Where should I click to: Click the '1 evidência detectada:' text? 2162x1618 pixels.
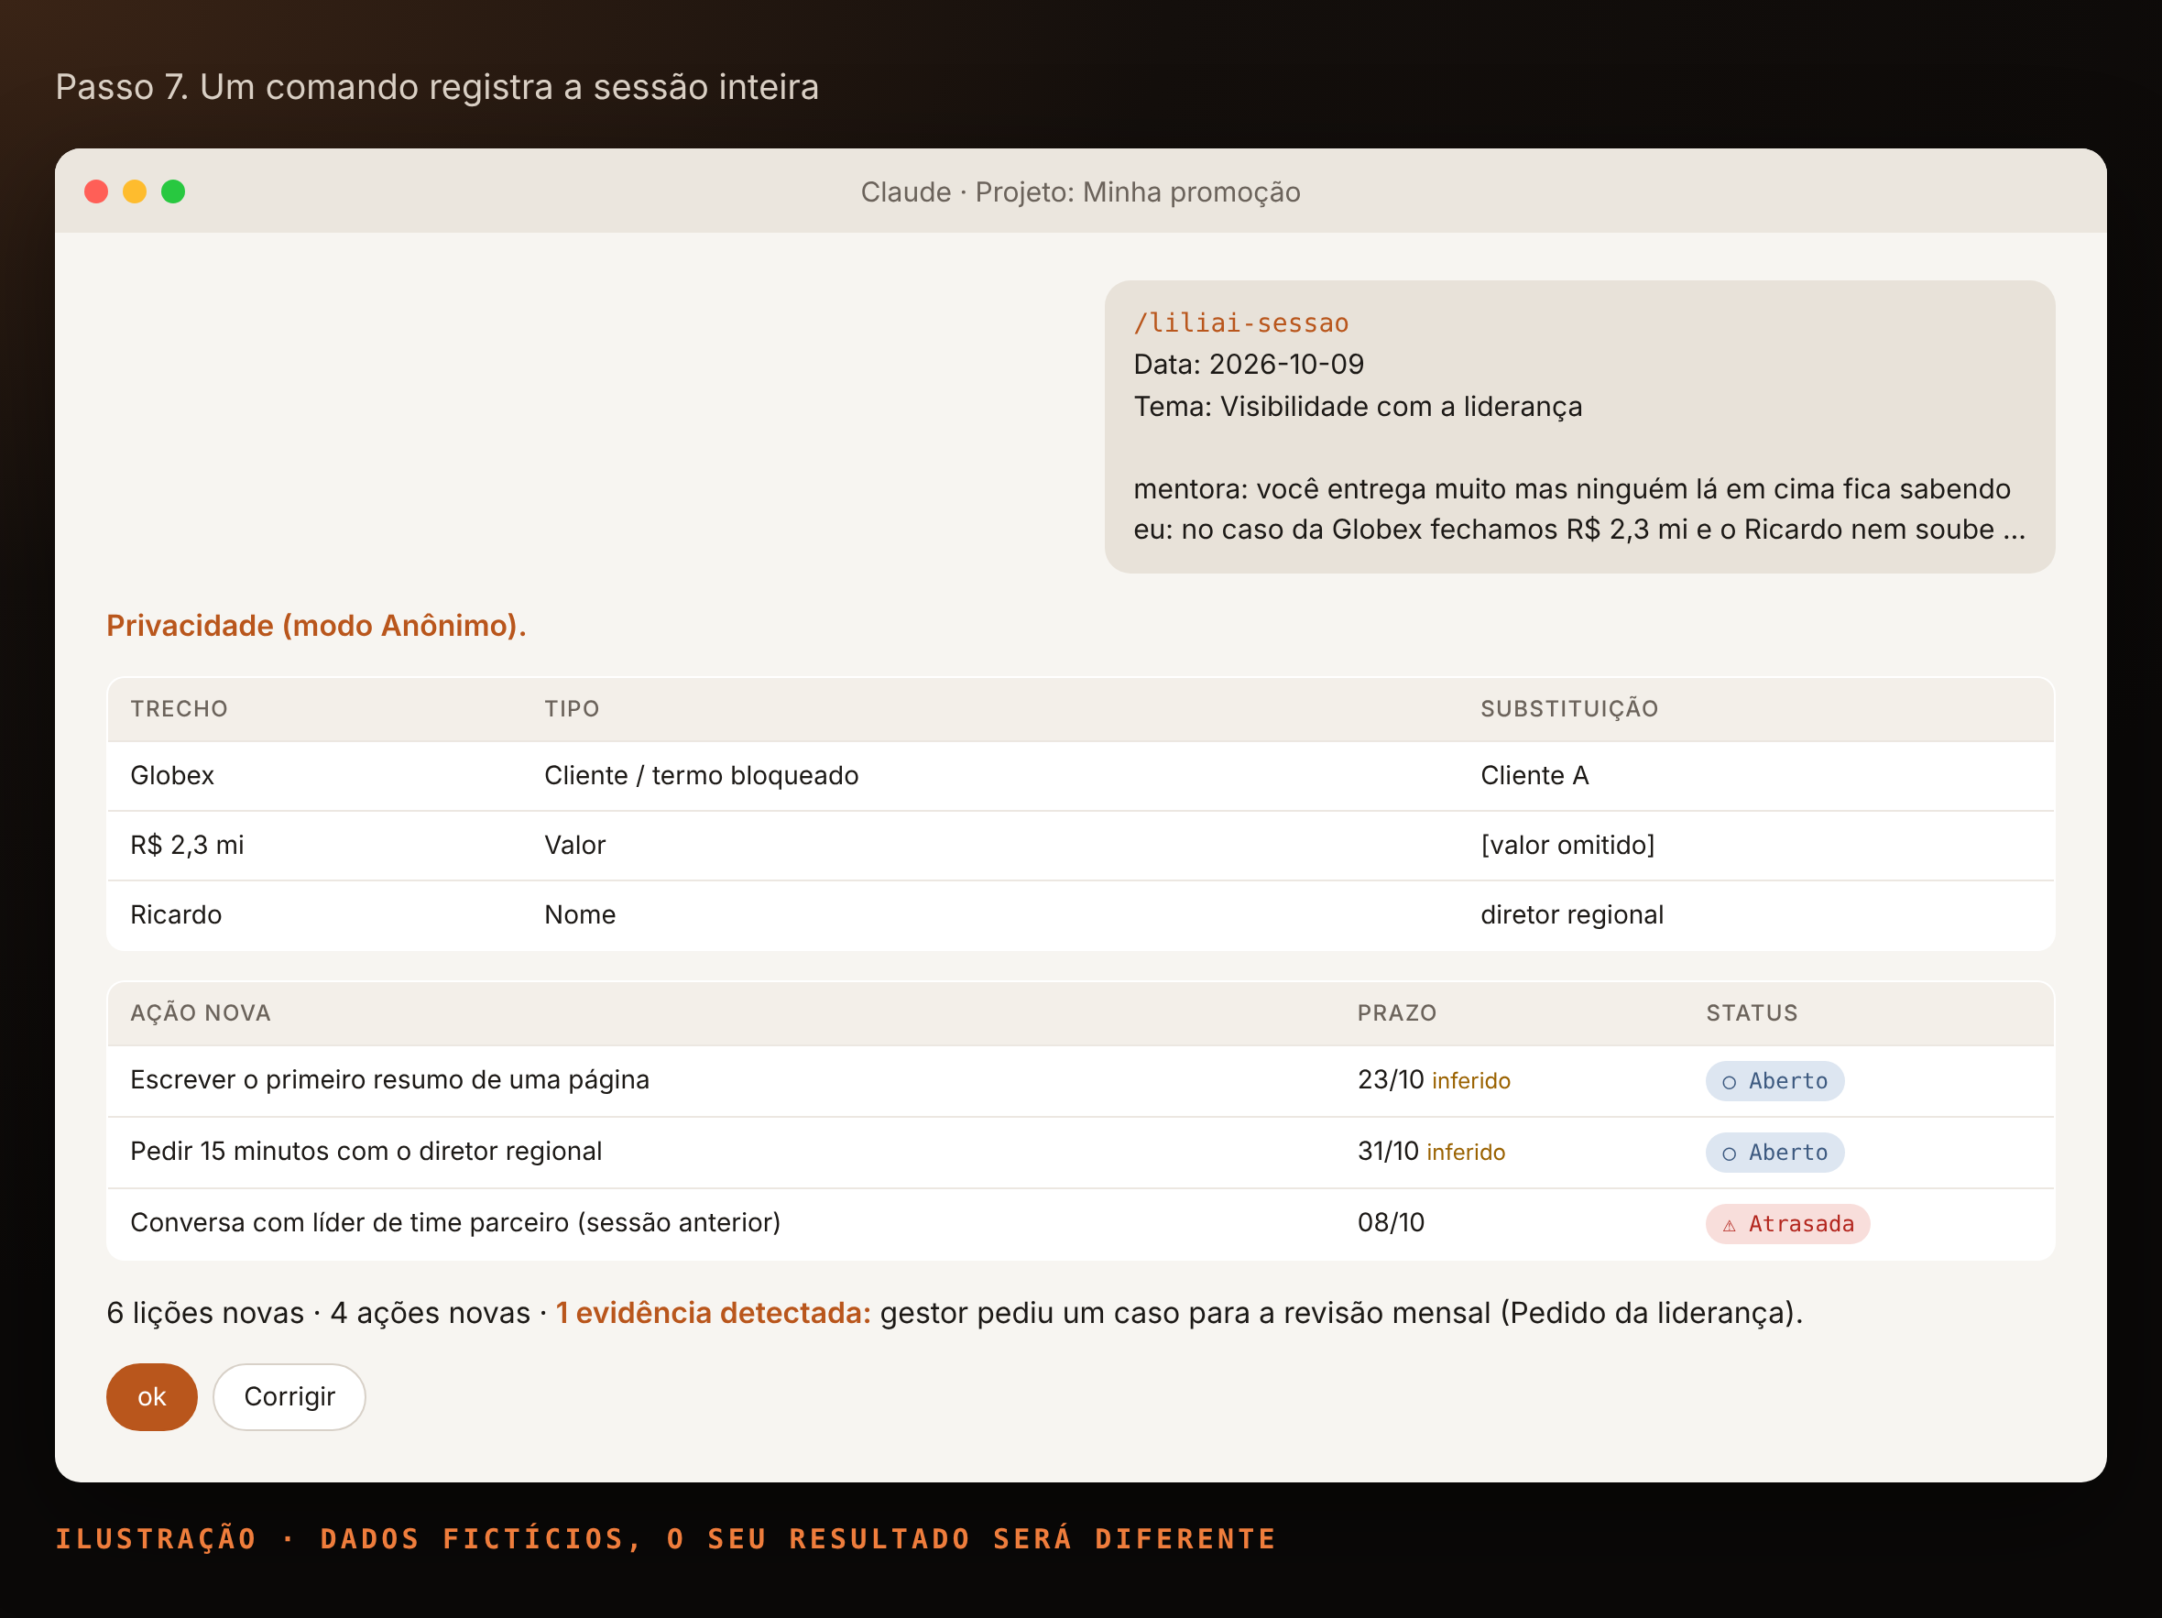pyautogui.click(x=713, y=1312)
